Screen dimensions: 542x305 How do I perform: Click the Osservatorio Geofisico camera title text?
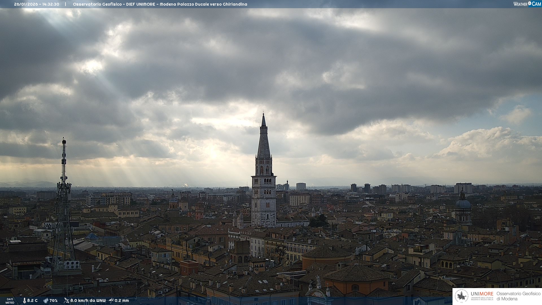(160, 4)
